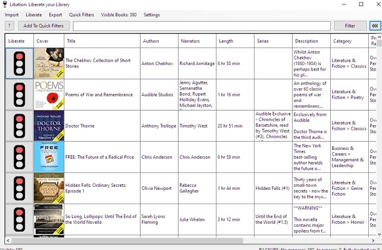Click the horizontal scrollbar left arrow
The height and width of the screenshot is (250, 382).
[8, 241]
